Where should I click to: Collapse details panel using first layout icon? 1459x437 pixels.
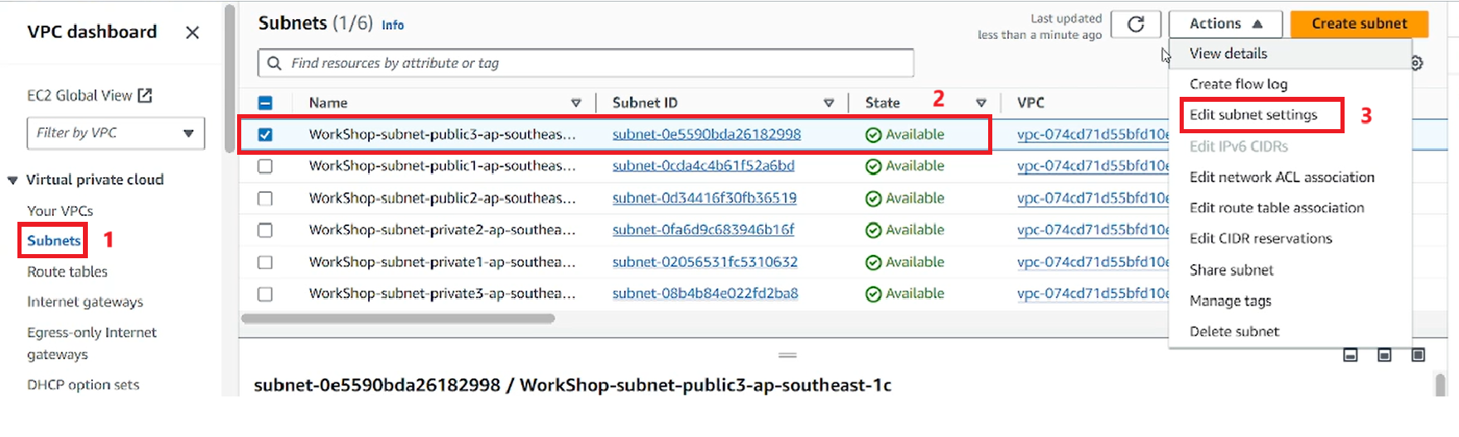[1350, 355]
